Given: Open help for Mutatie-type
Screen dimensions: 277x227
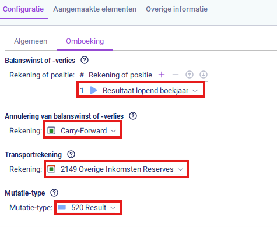Looking at the screenshot, I should pyautogui.click(x=54, y=193).
